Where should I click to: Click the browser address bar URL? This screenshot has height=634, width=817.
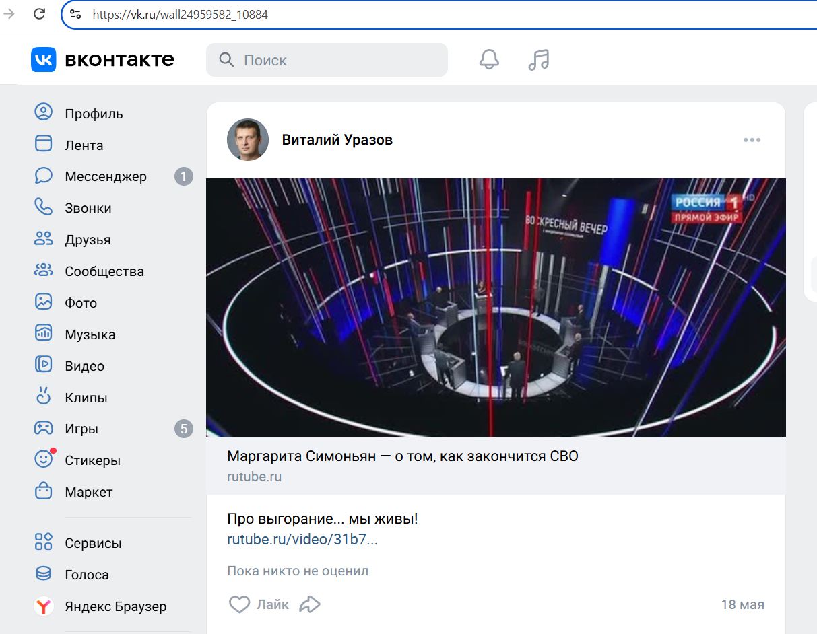pyautogui.click(x=182, y=14)
